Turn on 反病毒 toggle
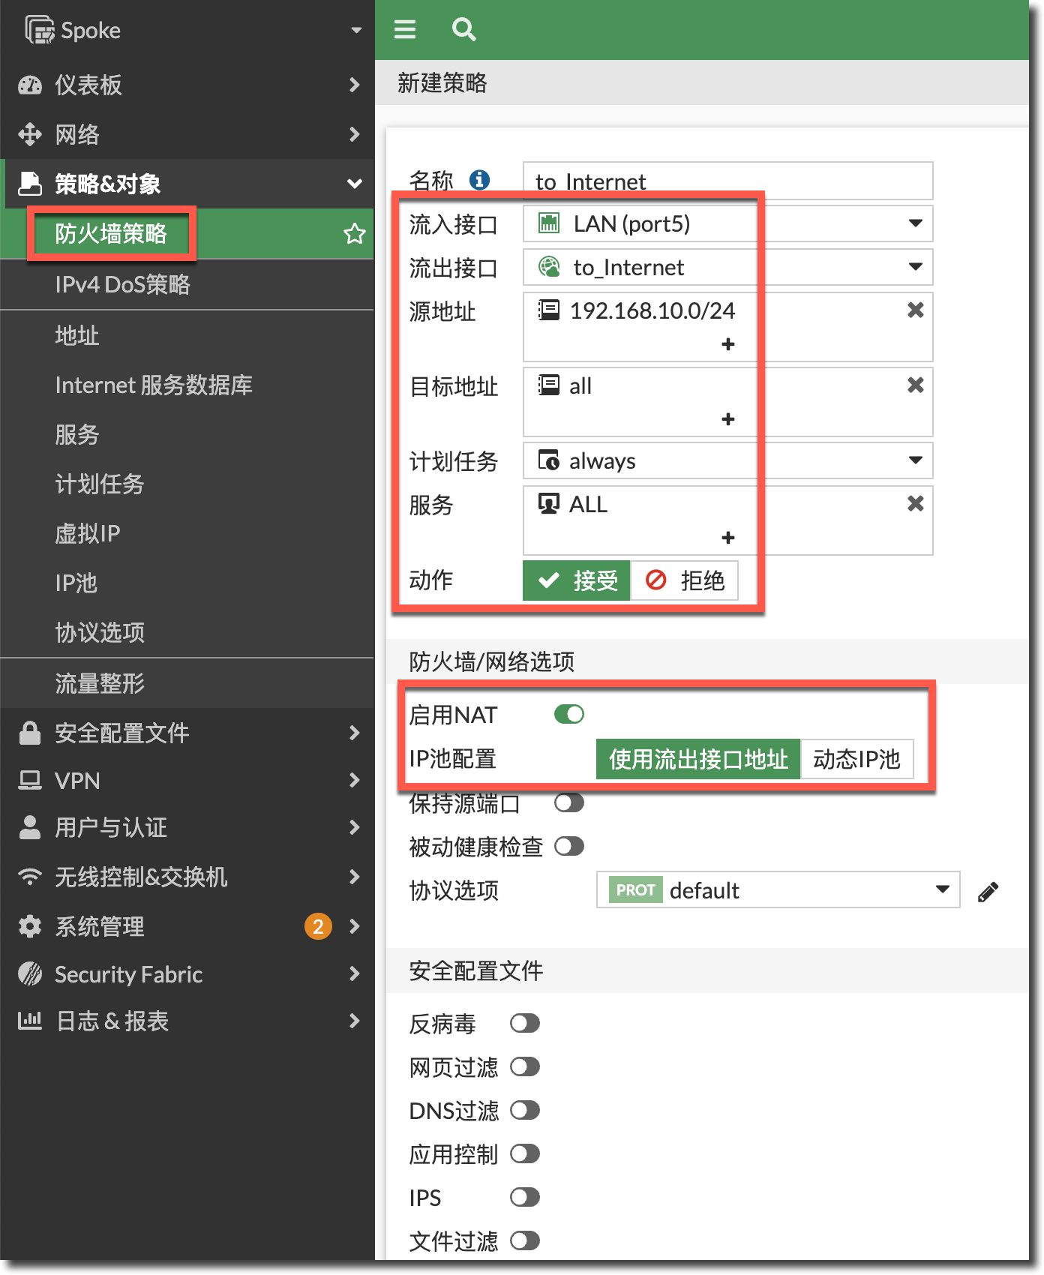The image size is (1044, 1275). [x=525, y=1024]
